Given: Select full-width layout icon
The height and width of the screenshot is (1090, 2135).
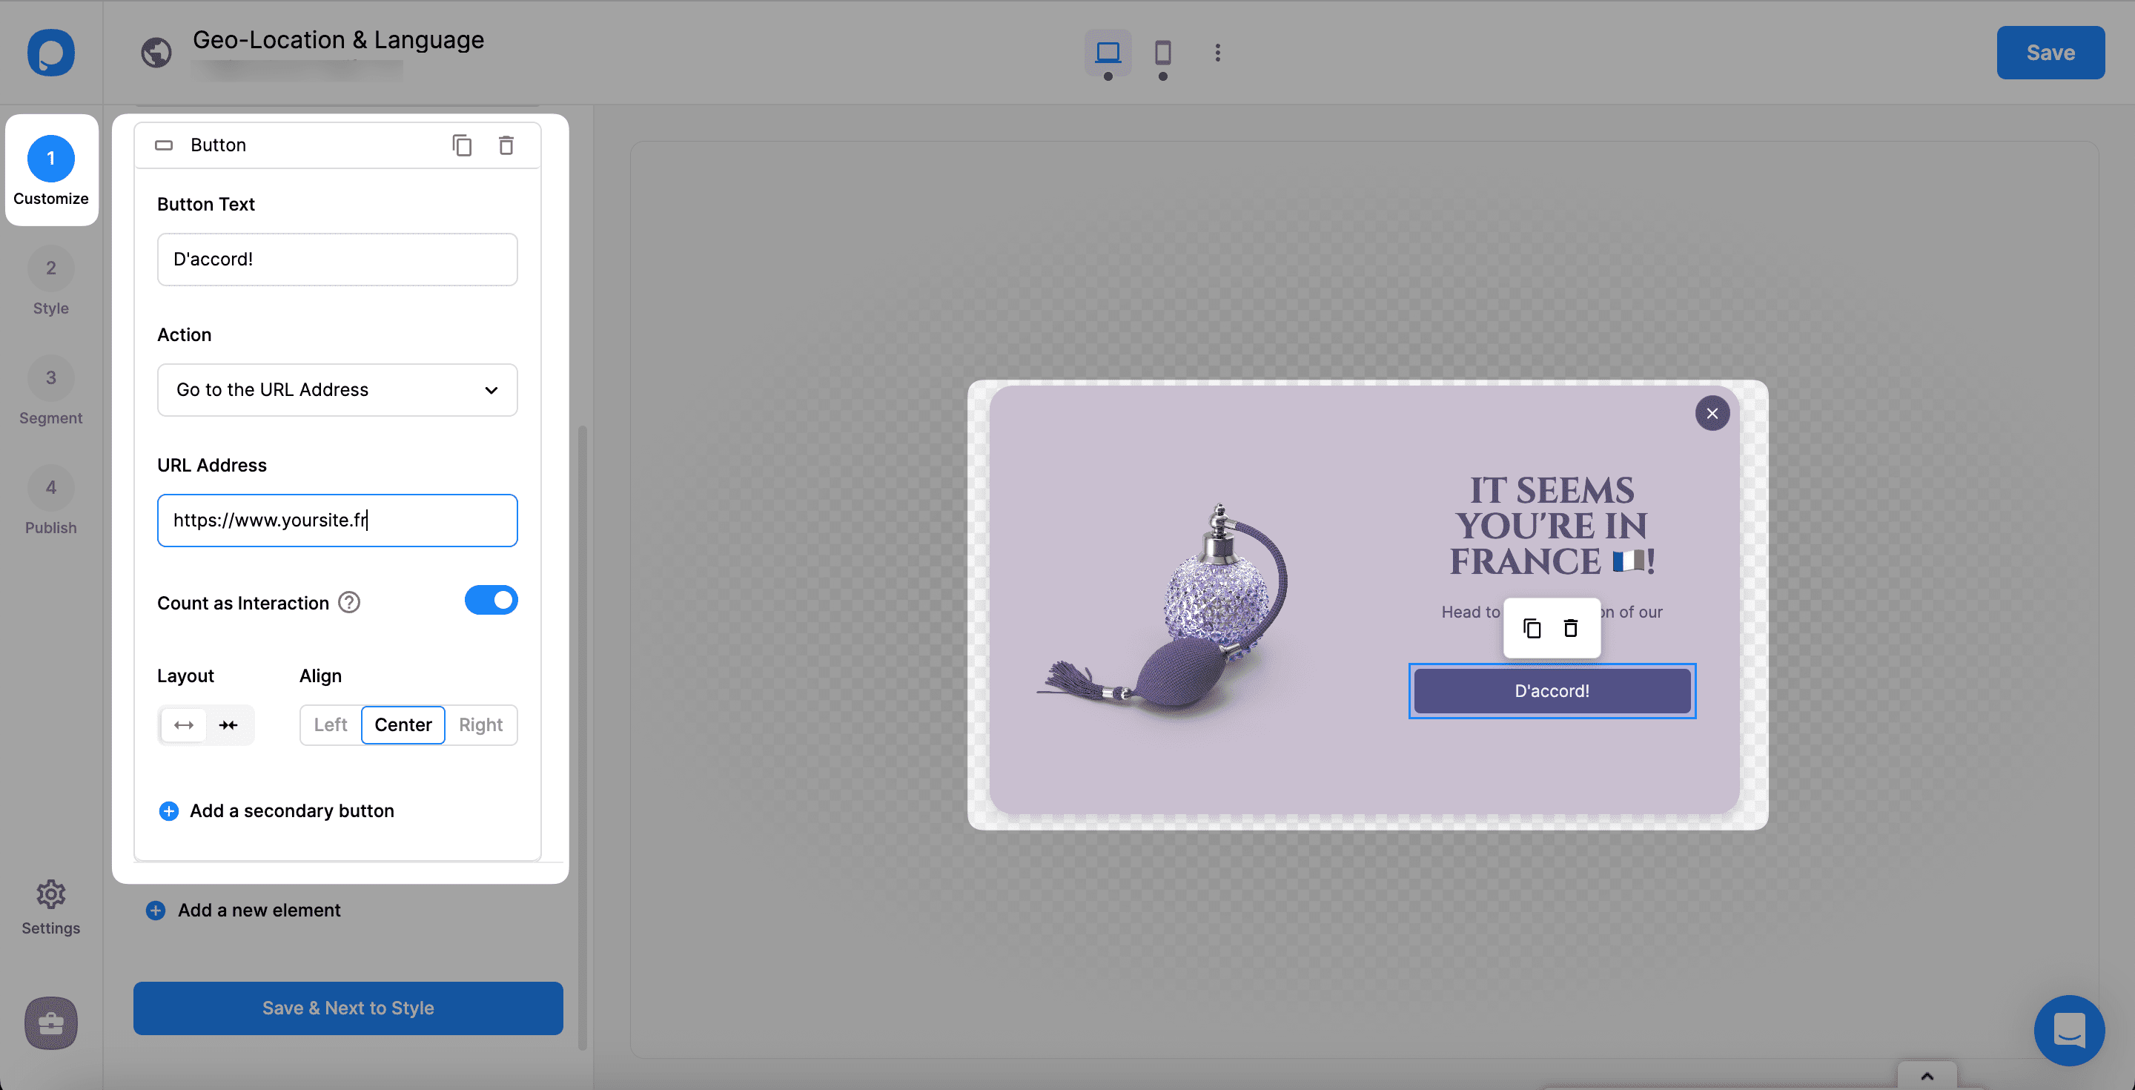Looking at the screenshot, I should click(184, 725).
